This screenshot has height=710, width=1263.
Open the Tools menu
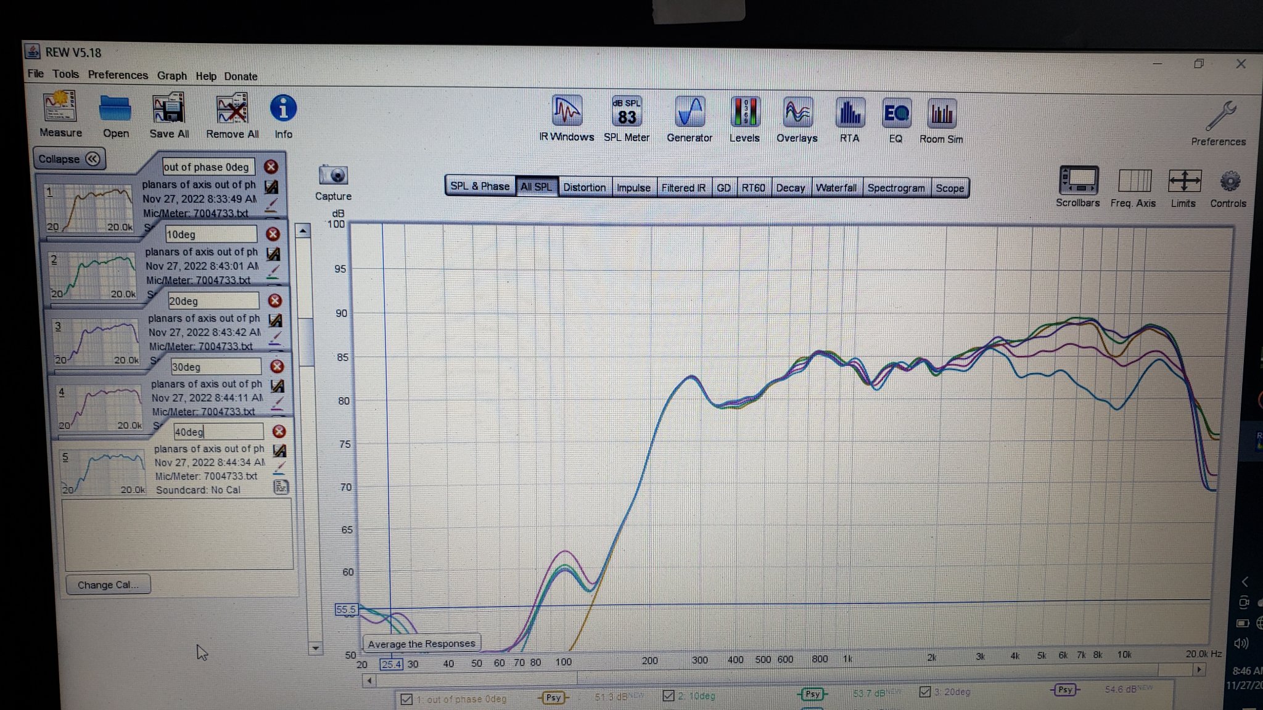tap(65, 74)
